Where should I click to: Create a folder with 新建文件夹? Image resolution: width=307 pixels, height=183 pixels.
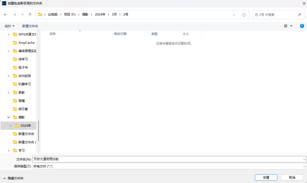[x=30, y=26]
